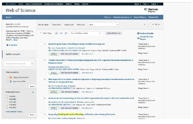Check the 2016 publication year filter

(7, 105)
